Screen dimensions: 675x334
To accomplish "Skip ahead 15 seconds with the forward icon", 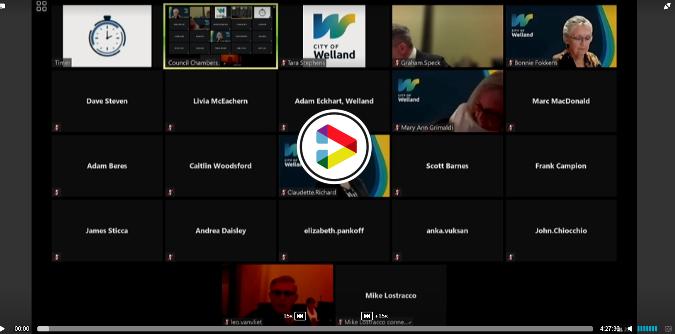I will pyautogui.click(x=367, y=316).
